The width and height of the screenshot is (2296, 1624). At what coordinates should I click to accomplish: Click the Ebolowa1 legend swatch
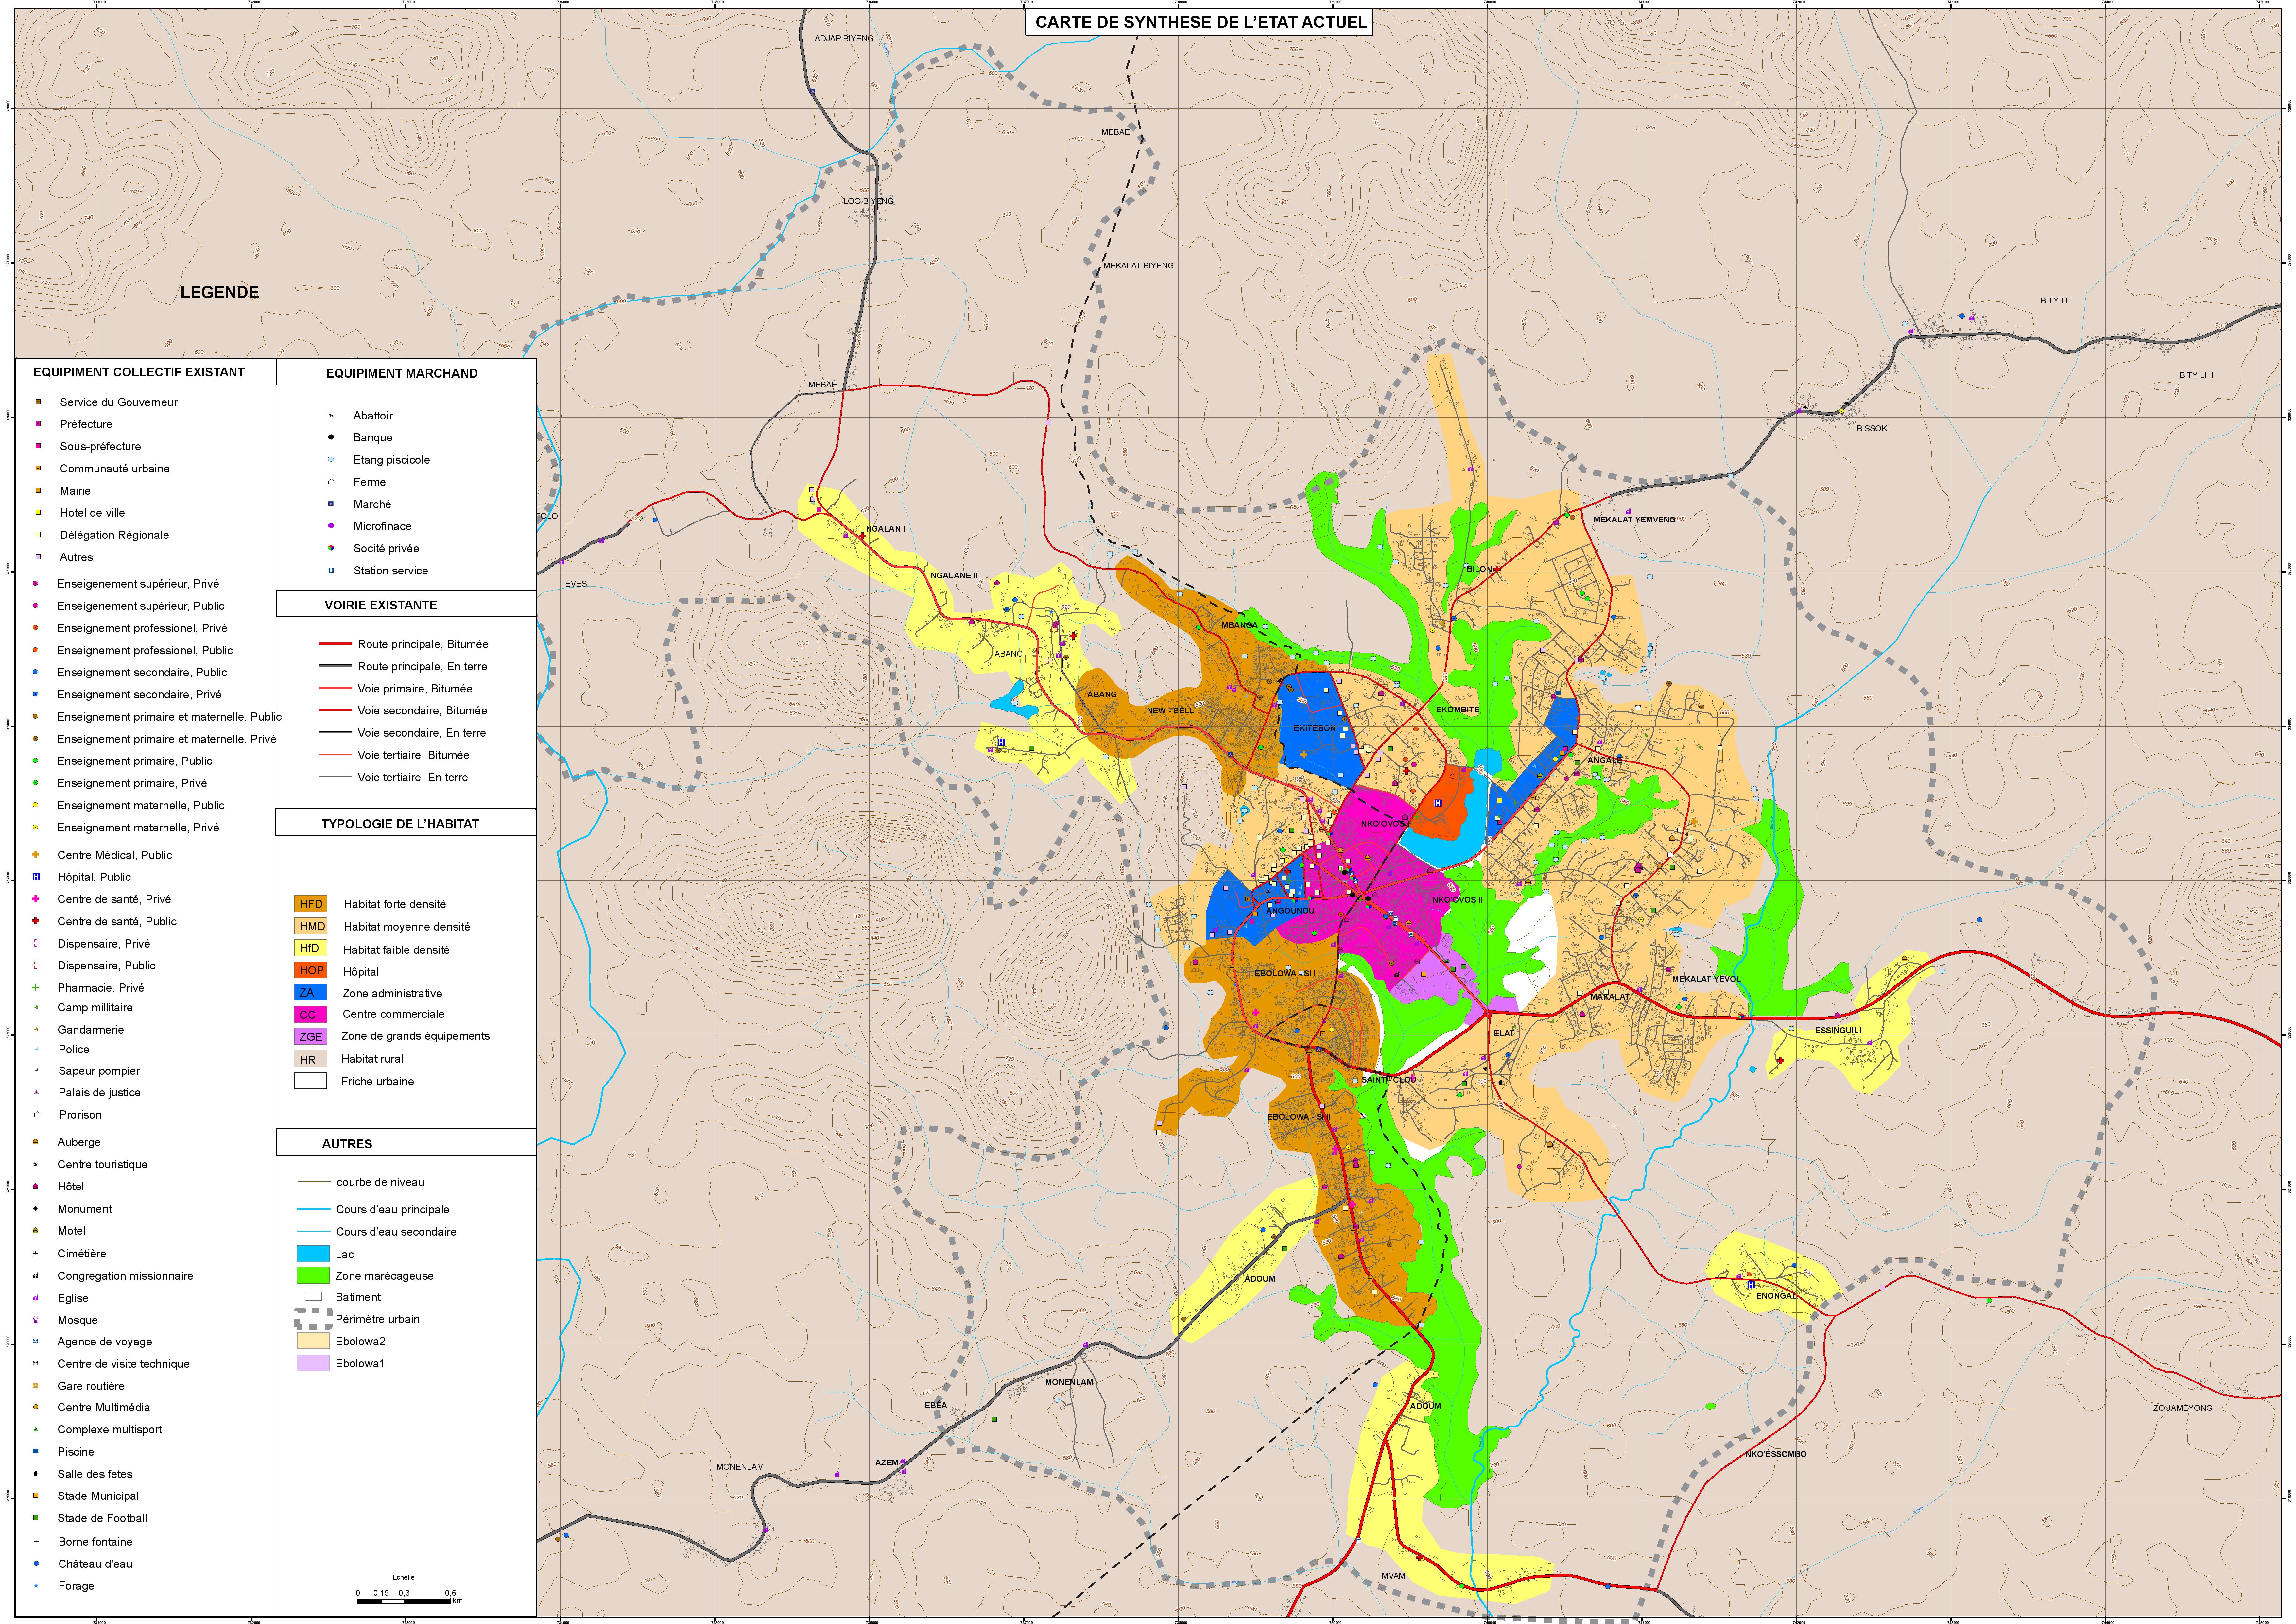tap(313, 1363)
